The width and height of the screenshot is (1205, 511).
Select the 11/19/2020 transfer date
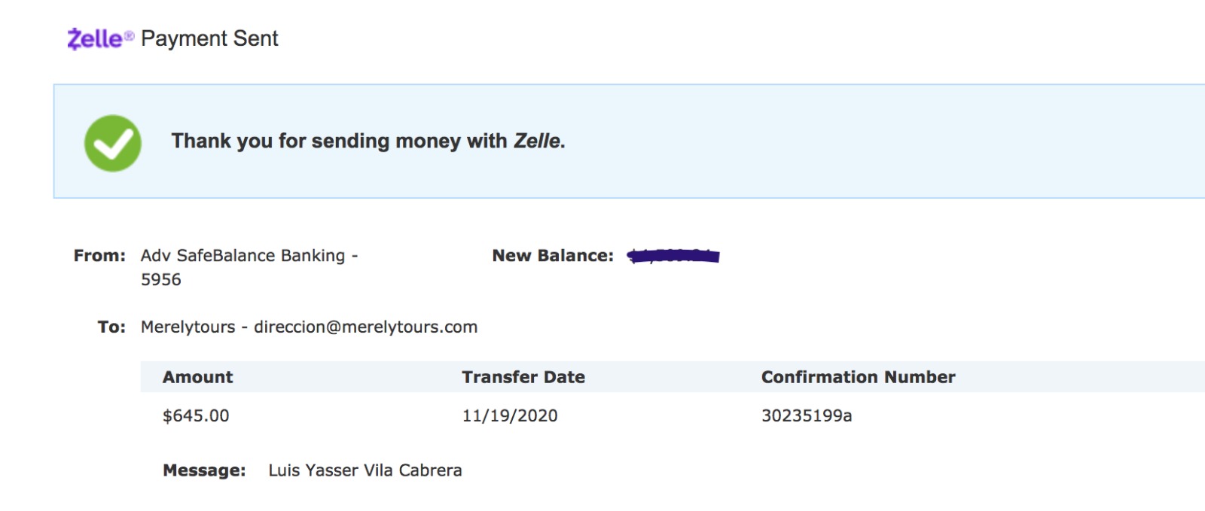(510, 415)
